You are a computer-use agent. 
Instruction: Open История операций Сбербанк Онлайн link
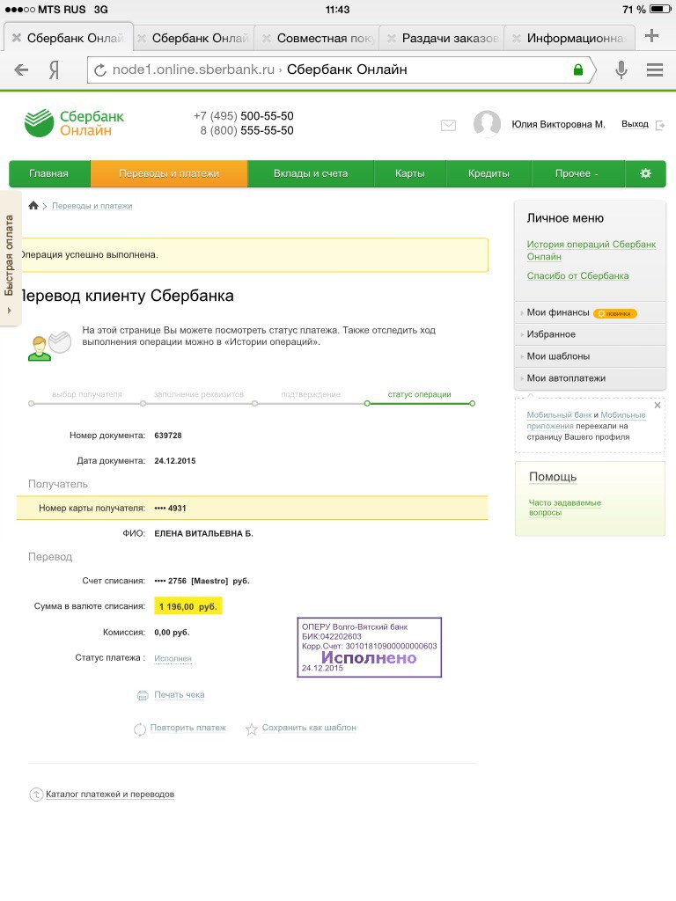coord(591,251)
